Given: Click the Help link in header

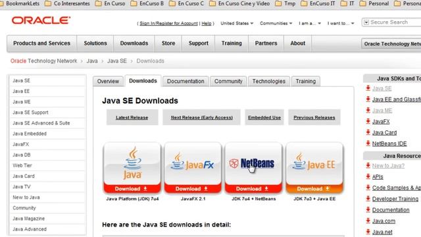Looking at the screenshot, I should pyautogui.click(x=207, y=24).
